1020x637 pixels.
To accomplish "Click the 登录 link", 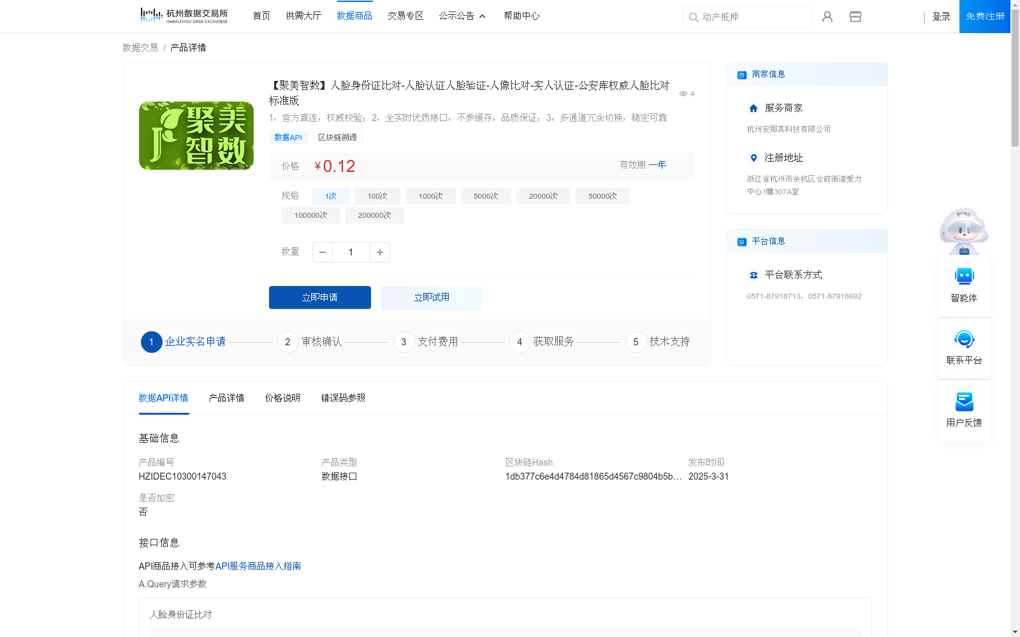I will [x=941, y=17].
